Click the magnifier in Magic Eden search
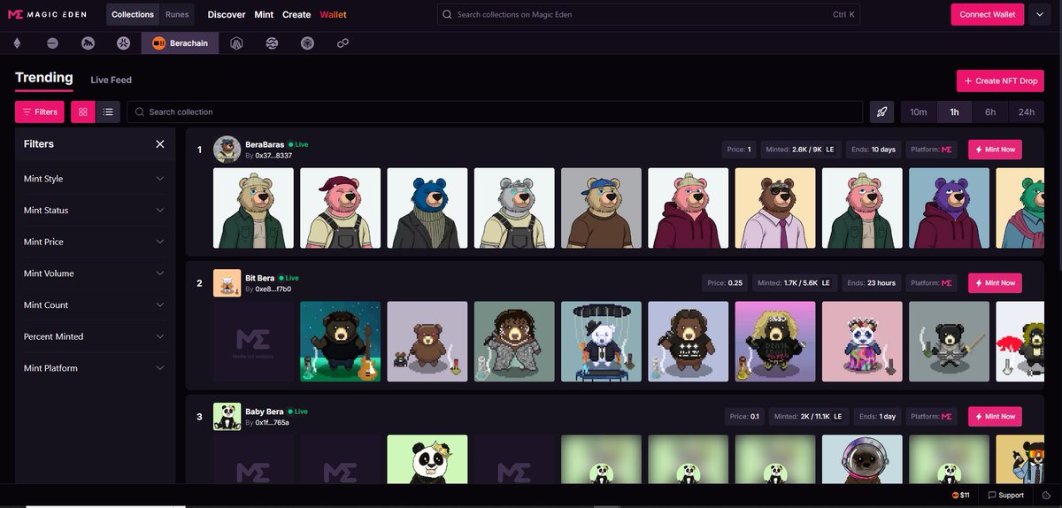Screen dimensions: 1062x508 point(447,15)
